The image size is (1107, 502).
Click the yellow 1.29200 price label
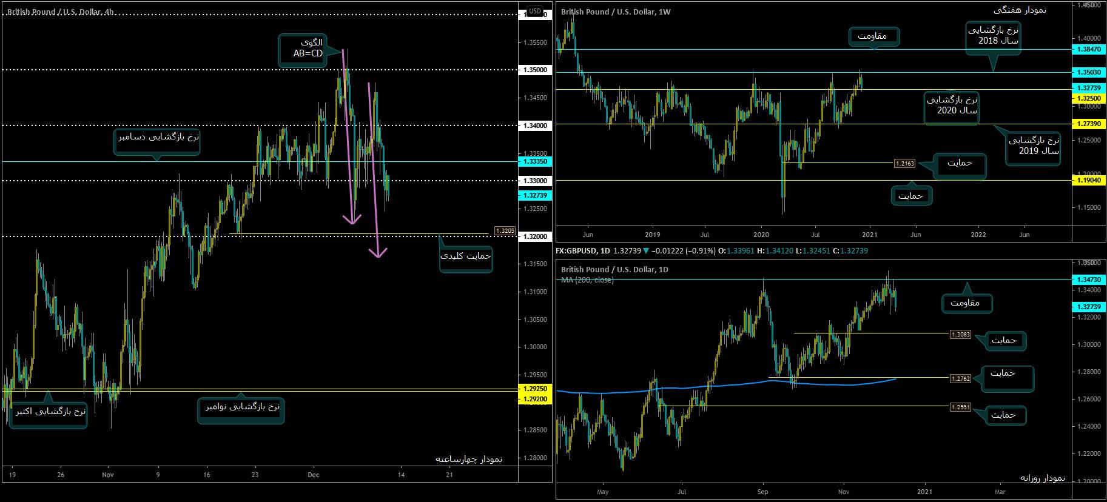click(x=534, y=398)
